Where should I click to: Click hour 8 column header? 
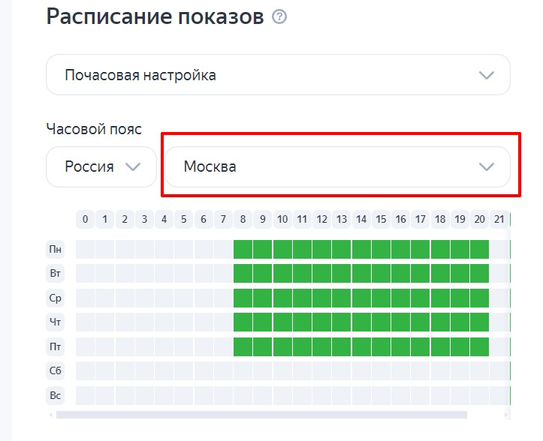[243, 219]
